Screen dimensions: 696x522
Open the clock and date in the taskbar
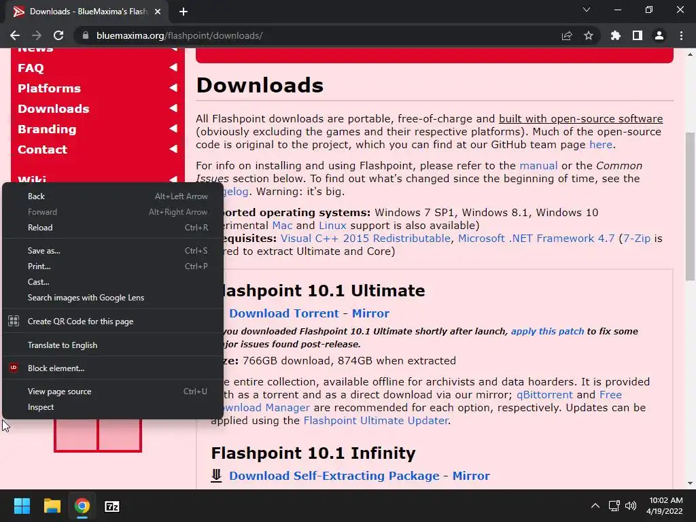tap(665, 506)
